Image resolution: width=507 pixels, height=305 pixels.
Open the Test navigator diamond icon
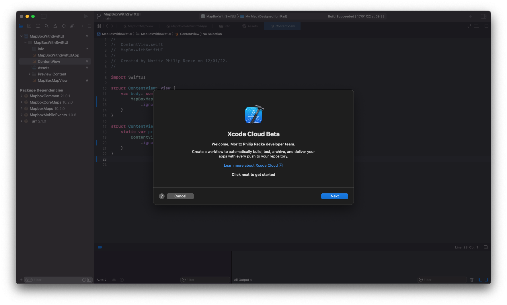64,26
